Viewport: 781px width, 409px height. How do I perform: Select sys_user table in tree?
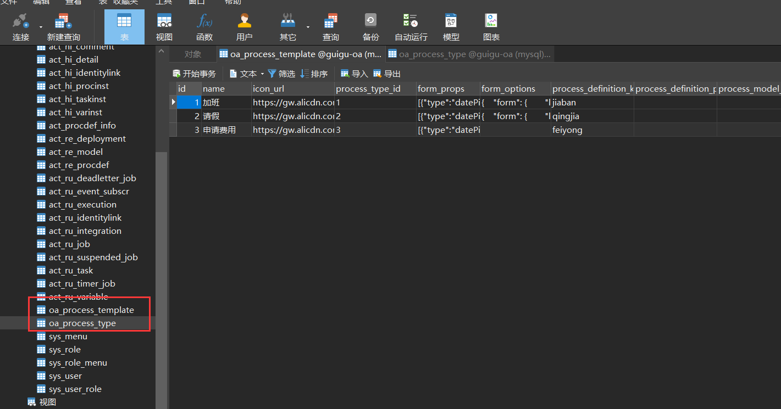click(65, 376)
